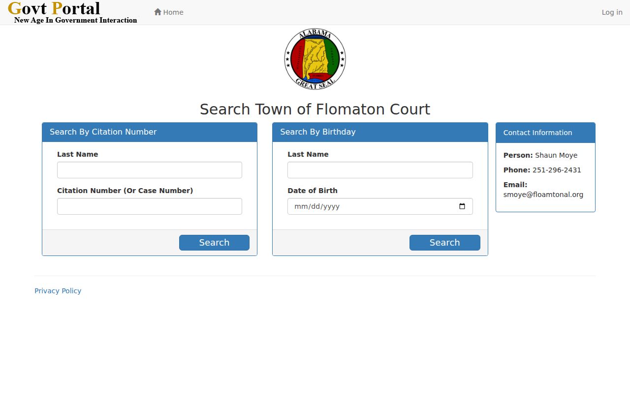Select the contact person Shaun Moye
The image size is (630, 393).
pyautogui.click(x=556, y=155)
